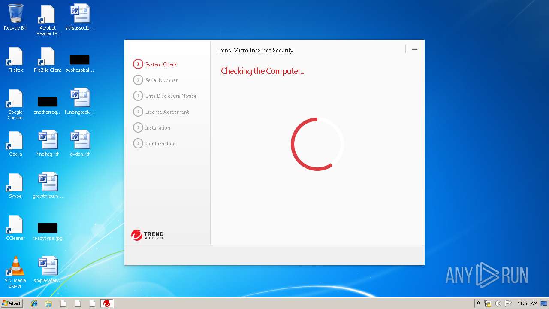
Task: Open the Opera desktop shortcut
Action: click(x=15, y=143)
